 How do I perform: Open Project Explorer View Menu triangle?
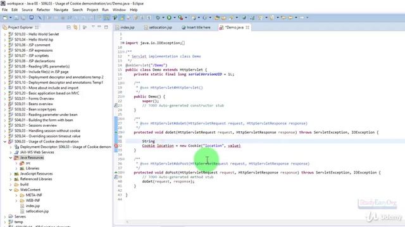[x=93, y=26]
